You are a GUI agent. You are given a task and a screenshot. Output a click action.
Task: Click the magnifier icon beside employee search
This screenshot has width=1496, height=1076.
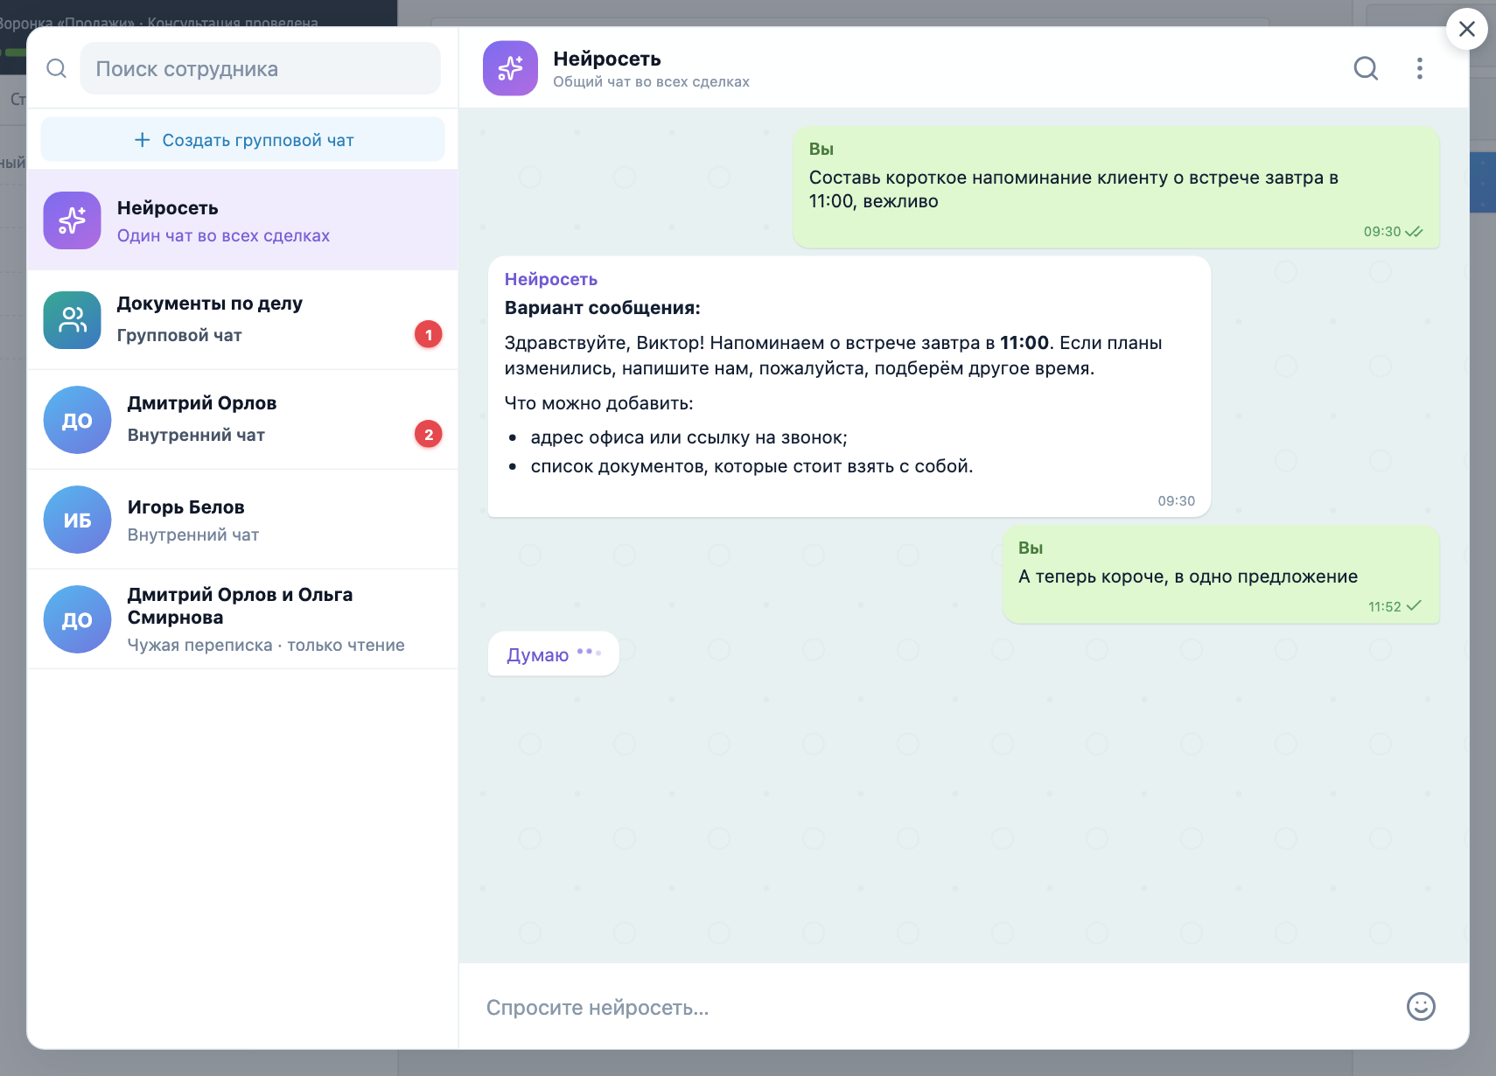[56, 68]
